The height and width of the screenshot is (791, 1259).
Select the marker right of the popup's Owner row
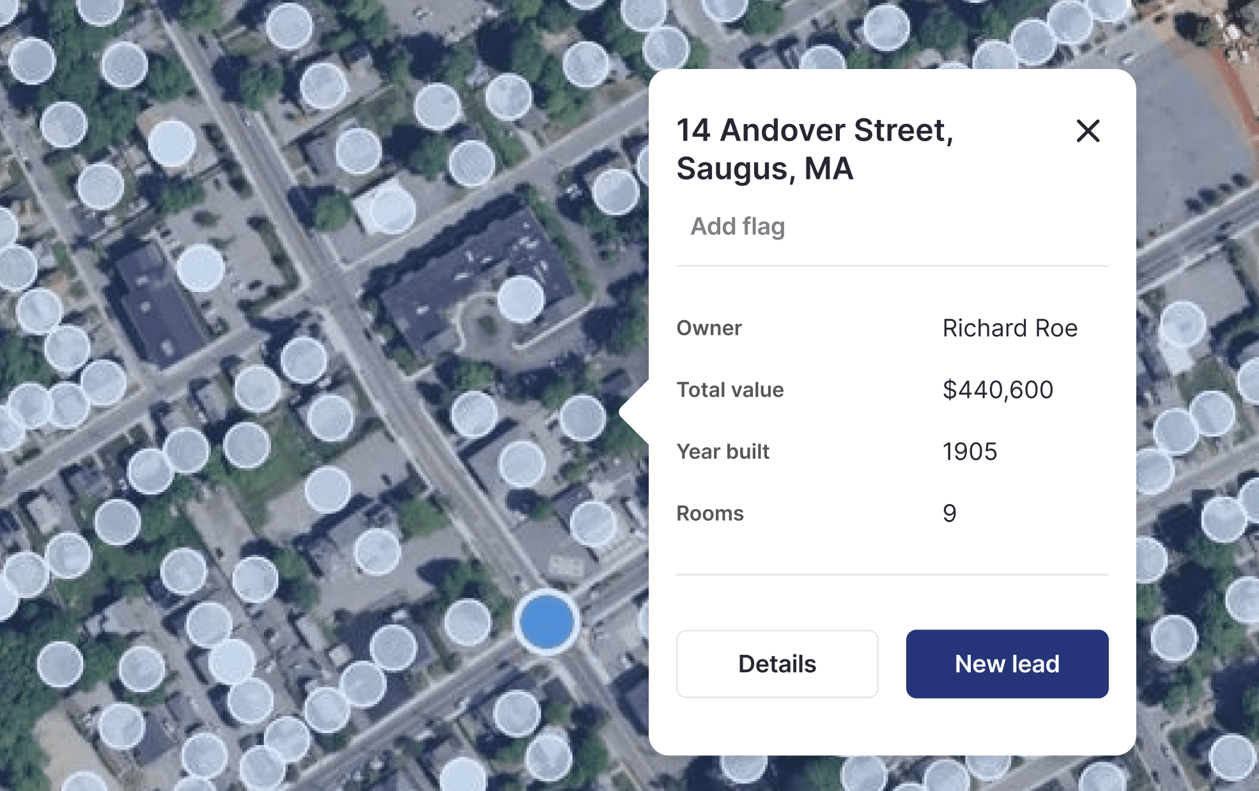point(1182,325)
